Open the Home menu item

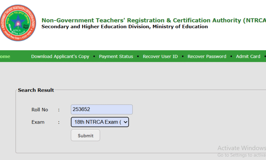(x=5, y=57)
